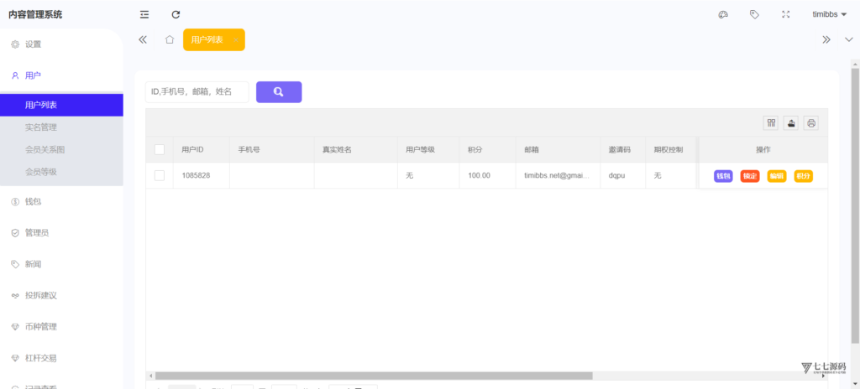Click the 钱包 button for user 1085828
The image size is (860, 389).
(723, 176)
